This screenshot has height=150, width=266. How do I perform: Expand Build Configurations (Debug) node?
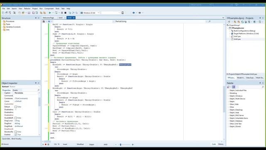[x=230, y=31]
